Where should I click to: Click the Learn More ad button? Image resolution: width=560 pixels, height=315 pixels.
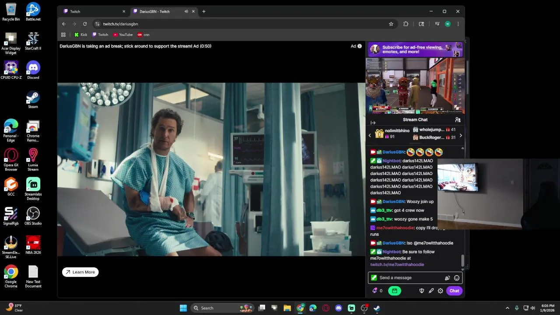(x=80, y=272)
